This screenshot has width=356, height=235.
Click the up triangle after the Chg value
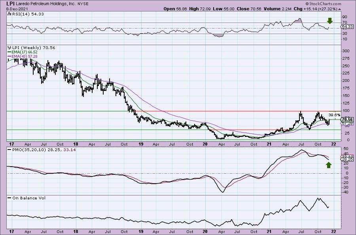point(340,9)
